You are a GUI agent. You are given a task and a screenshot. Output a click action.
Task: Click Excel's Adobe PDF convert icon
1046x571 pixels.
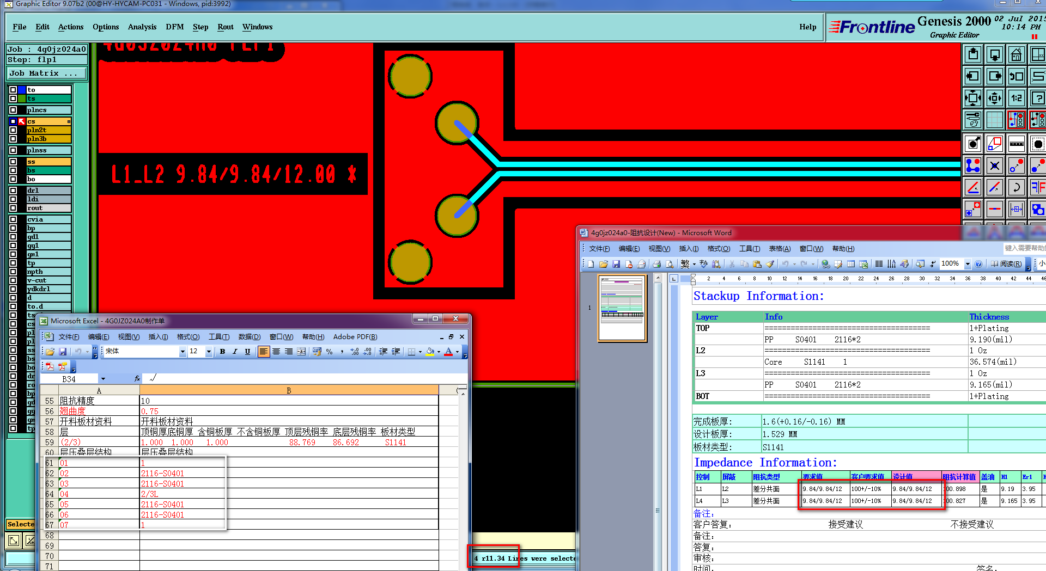tap(50, 367)
